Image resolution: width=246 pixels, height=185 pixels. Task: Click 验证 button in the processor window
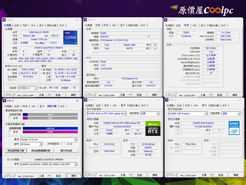(x=58, y=95)
